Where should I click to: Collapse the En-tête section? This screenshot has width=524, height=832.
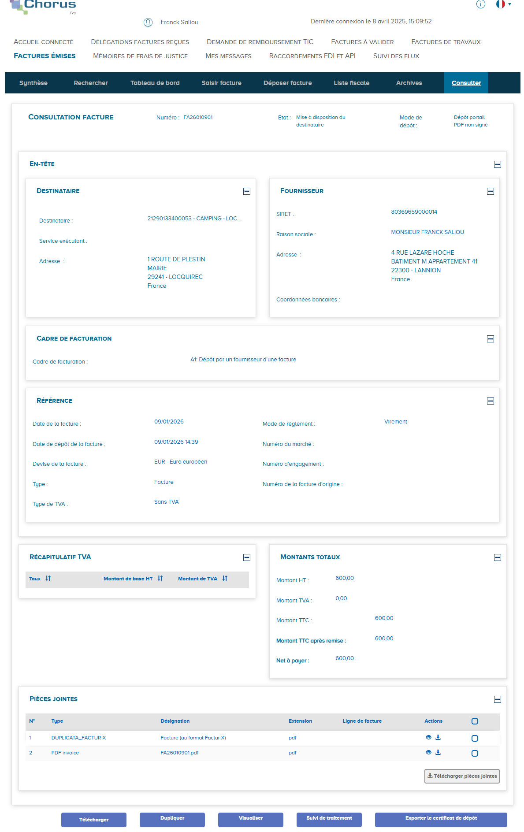point(498,164)
